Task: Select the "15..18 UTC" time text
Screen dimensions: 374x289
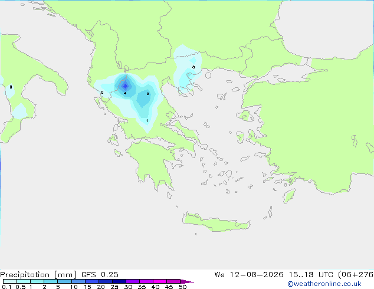Action: 310,275
